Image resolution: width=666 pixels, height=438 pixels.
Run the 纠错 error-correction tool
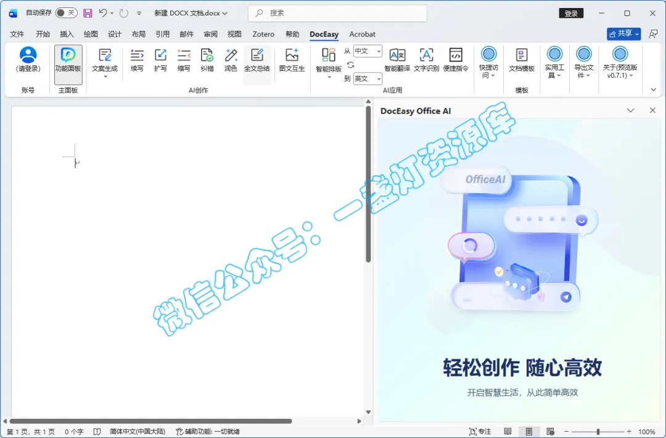[207, 60]
